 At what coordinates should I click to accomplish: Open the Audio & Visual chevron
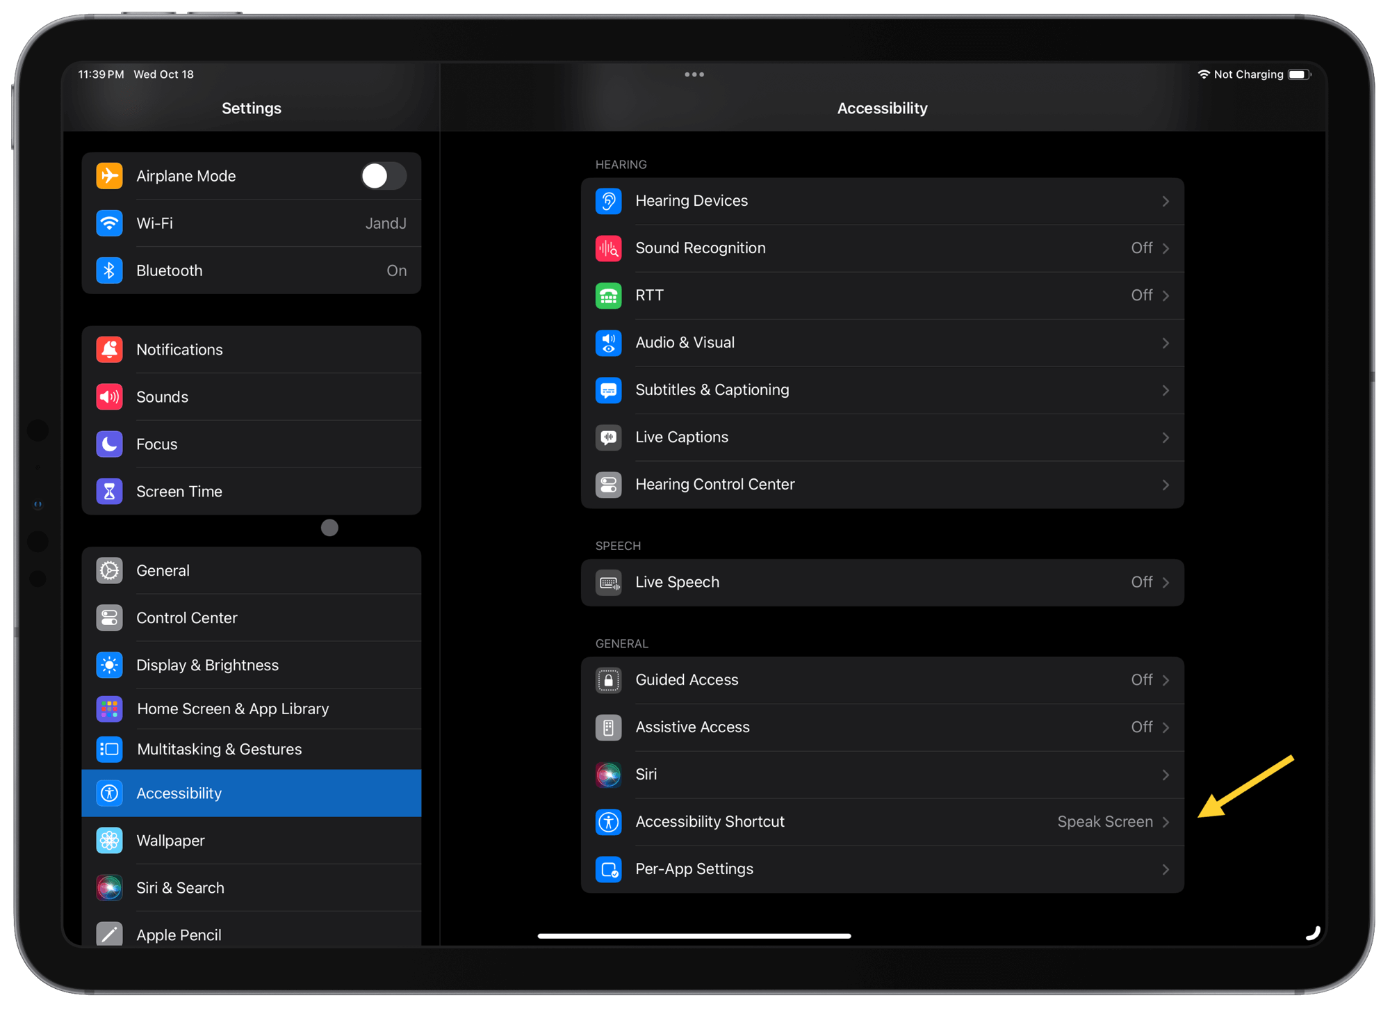pyautogui.click(x=1165, y=343)
